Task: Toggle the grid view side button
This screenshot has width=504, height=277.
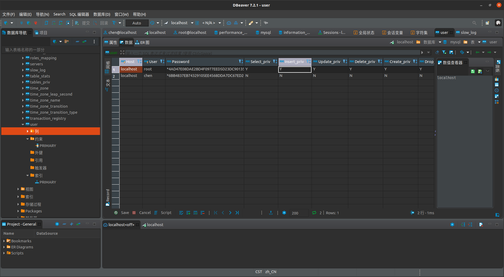Action: [108, 67]
